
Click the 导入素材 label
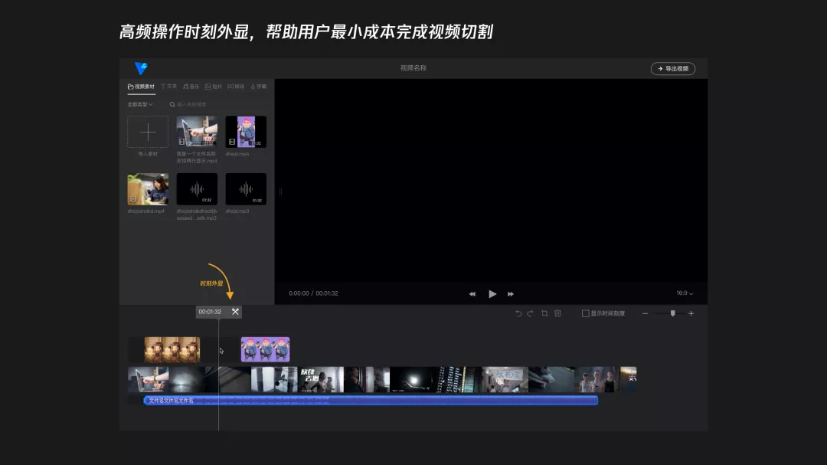pyautogui.click(x=148, y=154)
